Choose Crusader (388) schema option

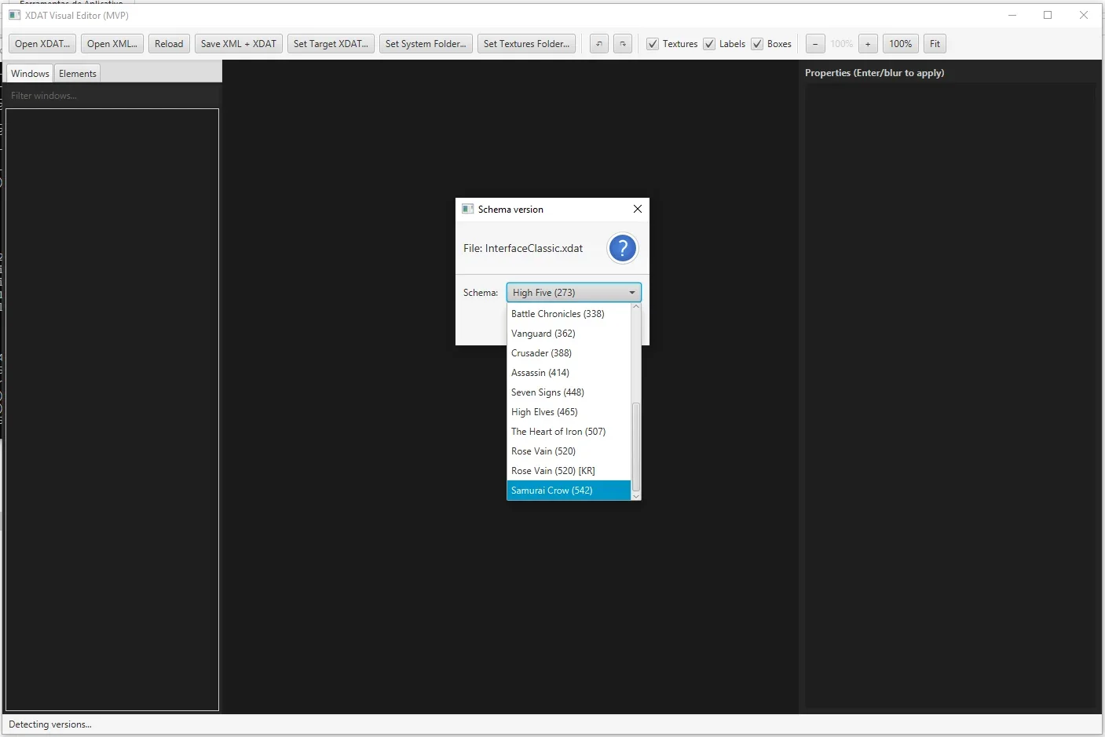(569, 353)
